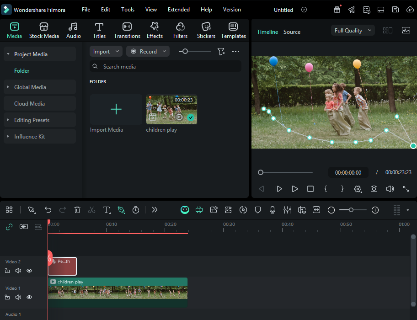Open the audio mixer icon
This screenshot has height=320, width=417.
point(287,210)
